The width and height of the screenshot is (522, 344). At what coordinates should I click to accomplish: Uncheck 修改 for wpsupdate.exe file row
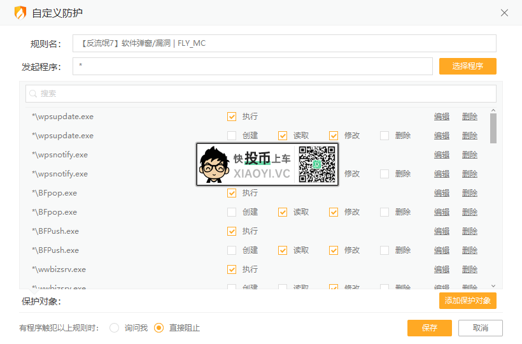[x=334, y=136]
